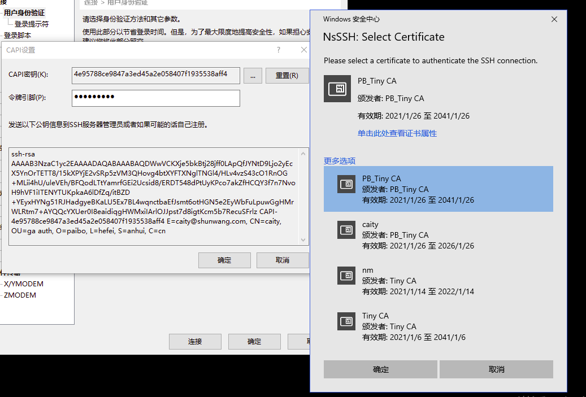Select the nm certificate issued by Tiny CA
The image size is (586, 397).
click(439, 281)
